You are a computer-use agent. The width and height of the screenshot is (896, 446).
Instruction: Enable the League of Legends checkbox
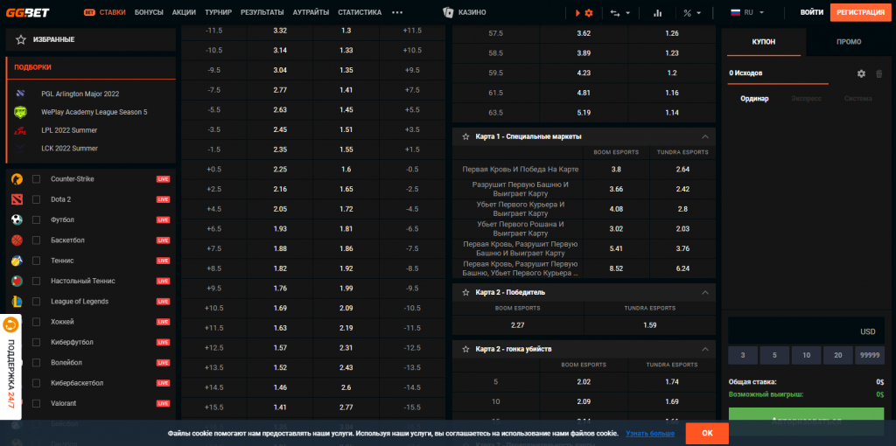[x=37, y=302]
